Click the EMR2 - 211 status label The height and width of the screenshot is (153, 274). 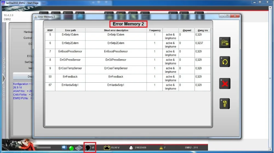point(191,148)
